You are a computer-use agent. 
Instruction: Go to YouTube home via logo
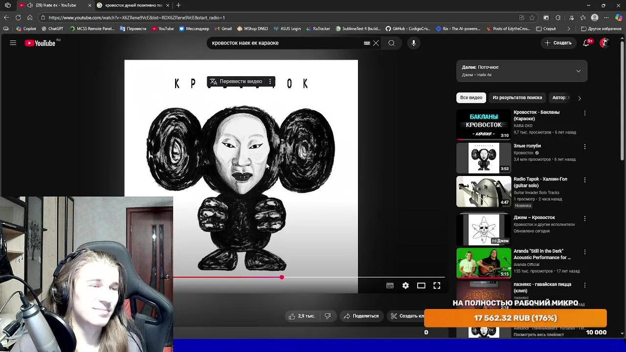tap(40, 43)
